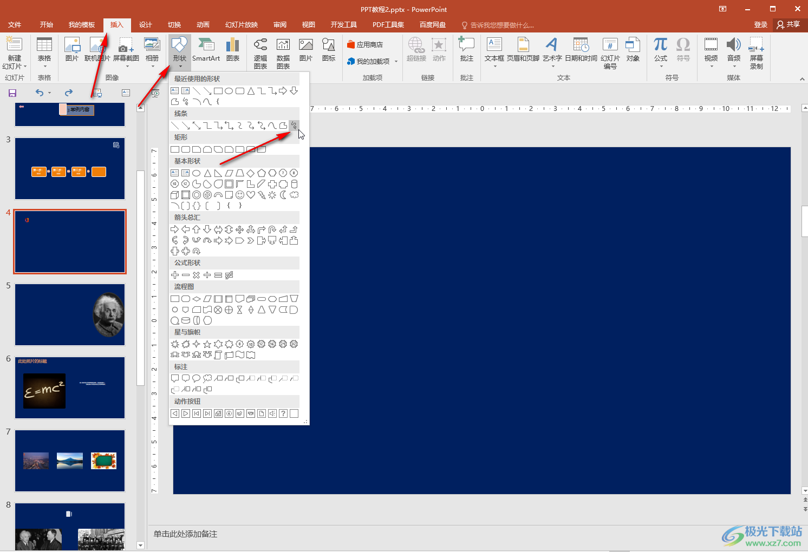Pick the sun shape in basic shapes

point(272,195)
